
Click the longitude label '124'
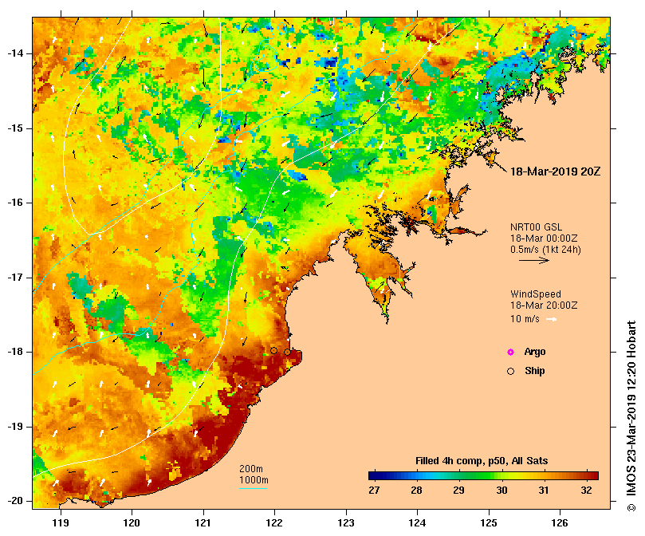(417, 523)
